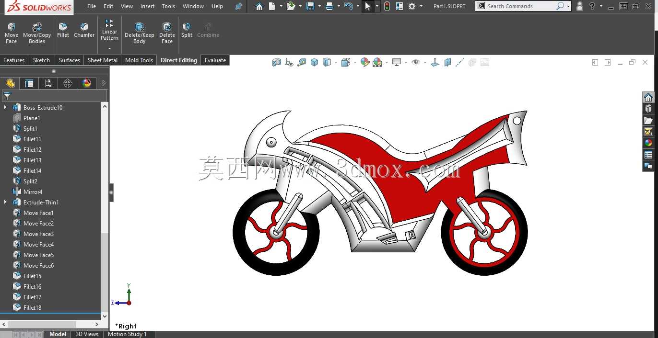Click the Open file icon

(291, 6)
